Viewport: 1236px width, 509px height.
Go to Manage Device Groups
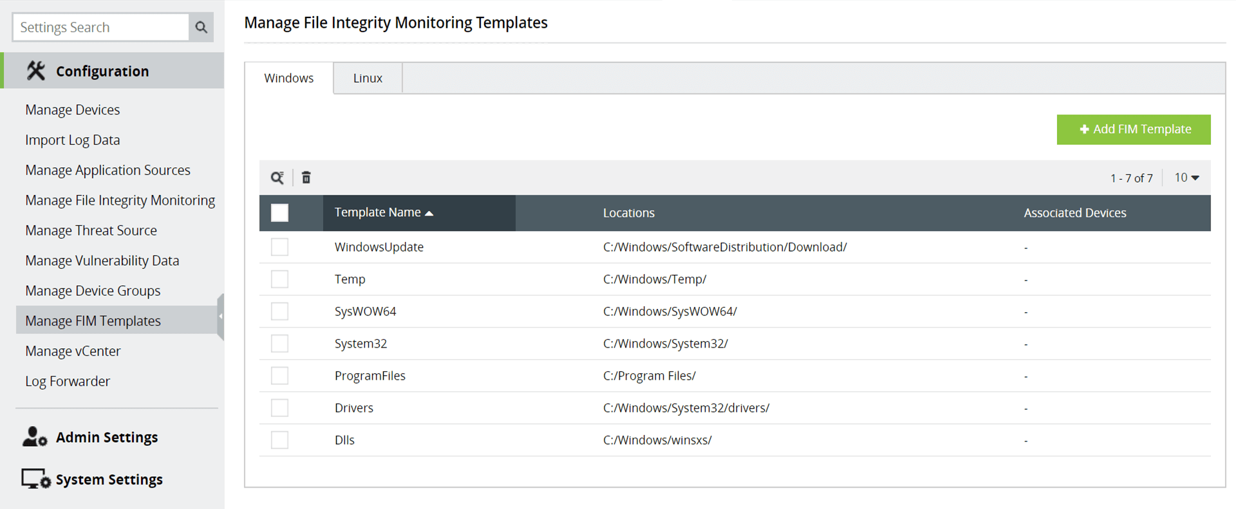pos(93,291)
